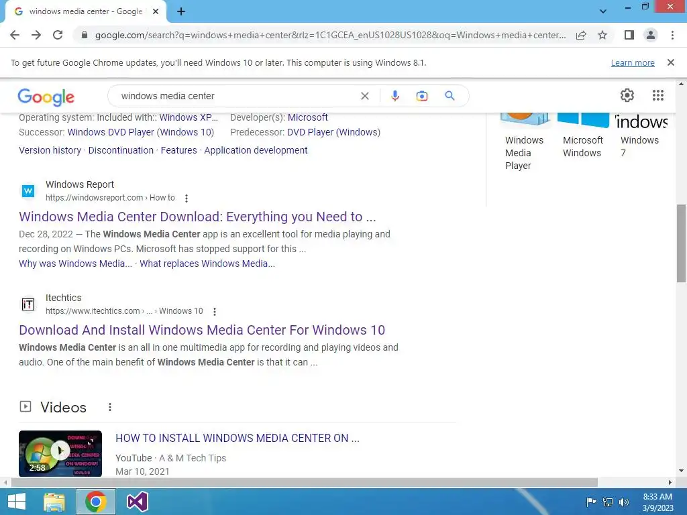Search by image camera icon
This screenshot has width=687, height=515.
422,96
